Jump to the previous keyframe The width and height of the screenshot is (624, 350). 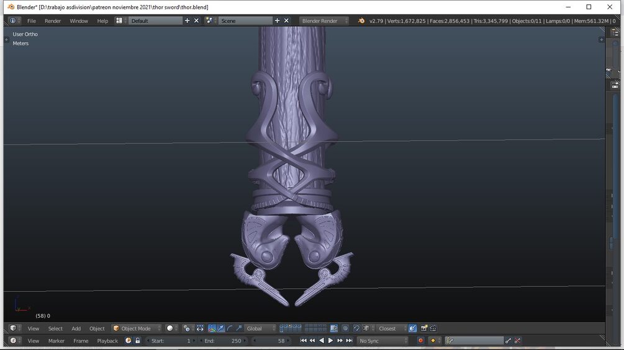(x=312, y=341)
